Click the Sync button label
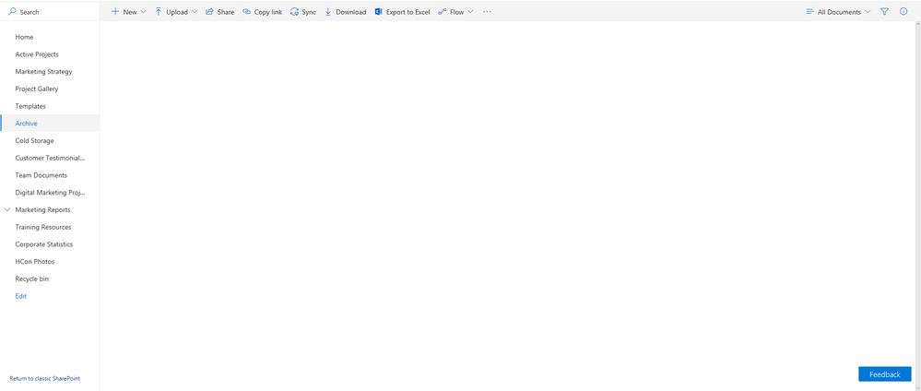 click(x=309, y=12)
